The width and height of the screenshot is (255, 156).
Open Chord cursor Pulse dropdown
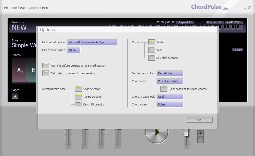pyautogui.click(x=170, y=104)
